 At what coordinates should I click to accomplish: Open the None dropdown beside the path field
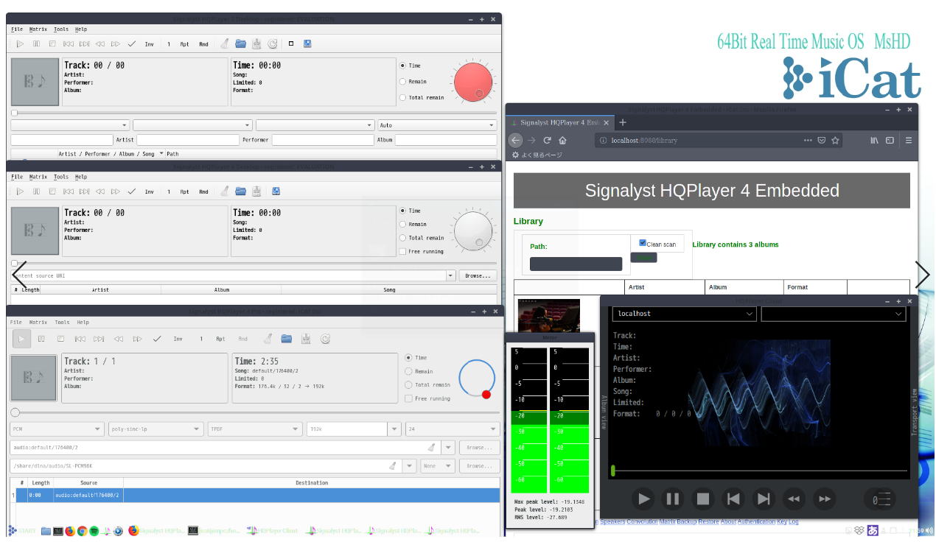tap(437, 465)
